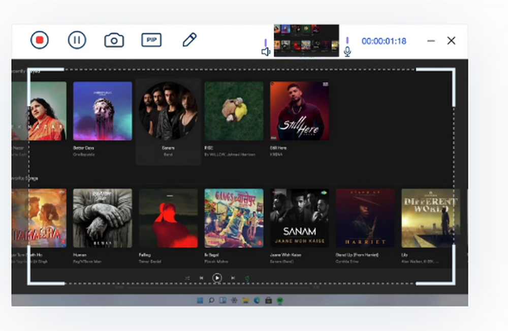This screenshot has height=331, width=508.
Task: Open the Different World album cover
Action: coord(431,218)
